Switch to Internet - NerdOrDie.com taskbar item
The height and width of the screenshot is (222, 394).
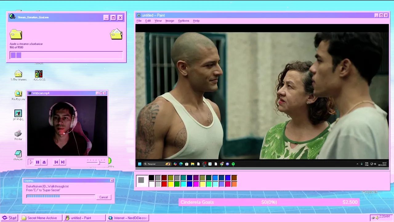tap(128, 218)
